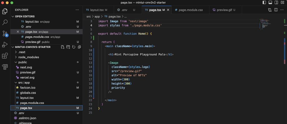
Task: Open vercel.svg file
Action: (x=47, y=77)
